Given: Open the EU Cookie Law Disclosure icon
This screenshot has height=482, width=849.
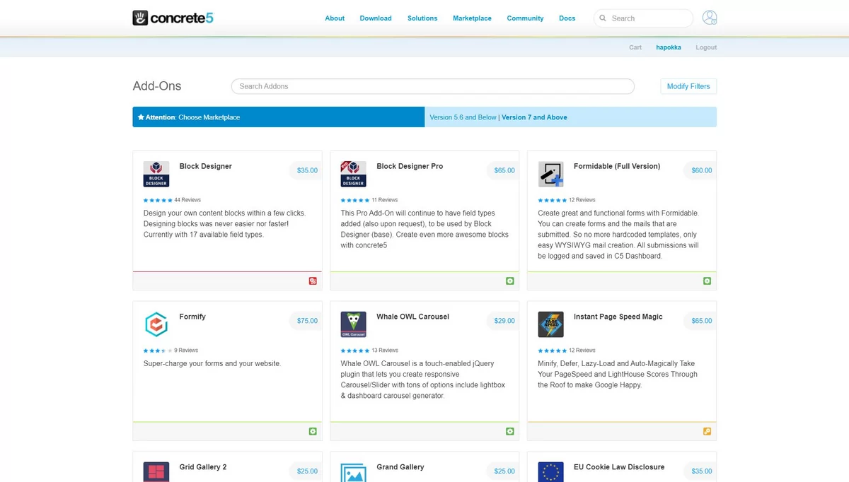Looking at the screenshot, I should 550,472.
